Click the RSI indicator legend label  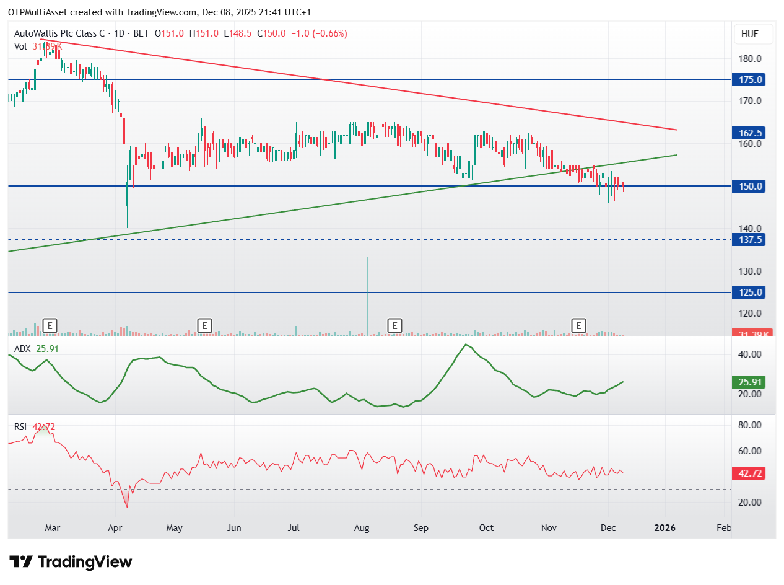(x=21, y=426)
